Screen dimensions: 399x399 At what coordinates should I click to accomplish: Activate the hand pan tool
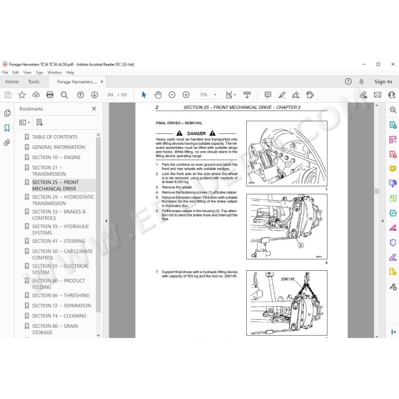(x=158, y=95)
